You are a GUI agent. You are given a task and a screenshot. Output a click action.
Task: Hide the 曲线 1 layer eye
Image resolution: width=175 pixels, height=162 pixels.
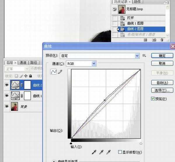pos(7,96)
